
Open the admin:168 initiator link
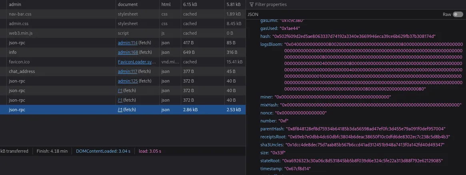(x=128, y=52)
